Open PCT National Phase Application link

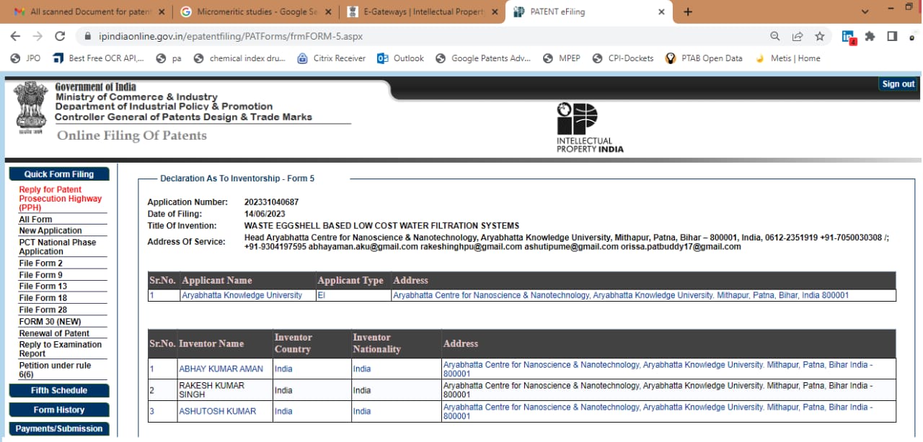tap(58, 247)
